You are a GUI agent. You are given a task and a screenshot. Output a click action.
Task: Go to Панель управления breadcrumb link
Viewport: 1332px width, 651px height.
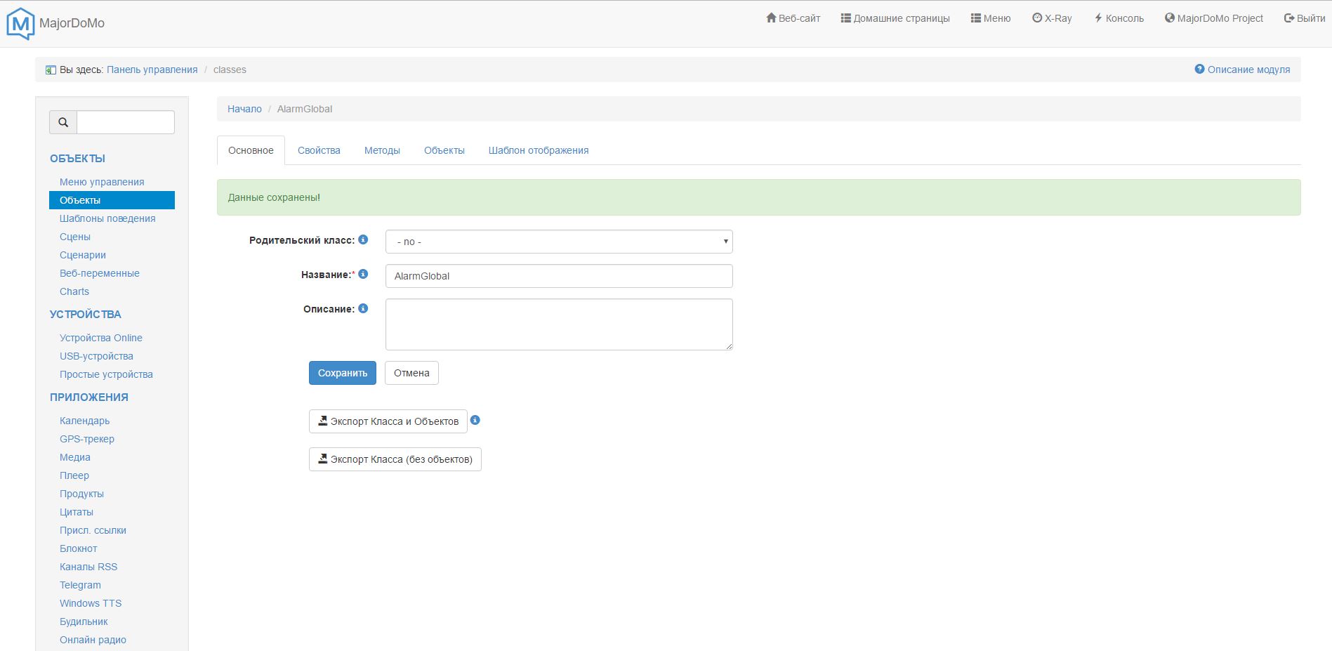(152, 70)
